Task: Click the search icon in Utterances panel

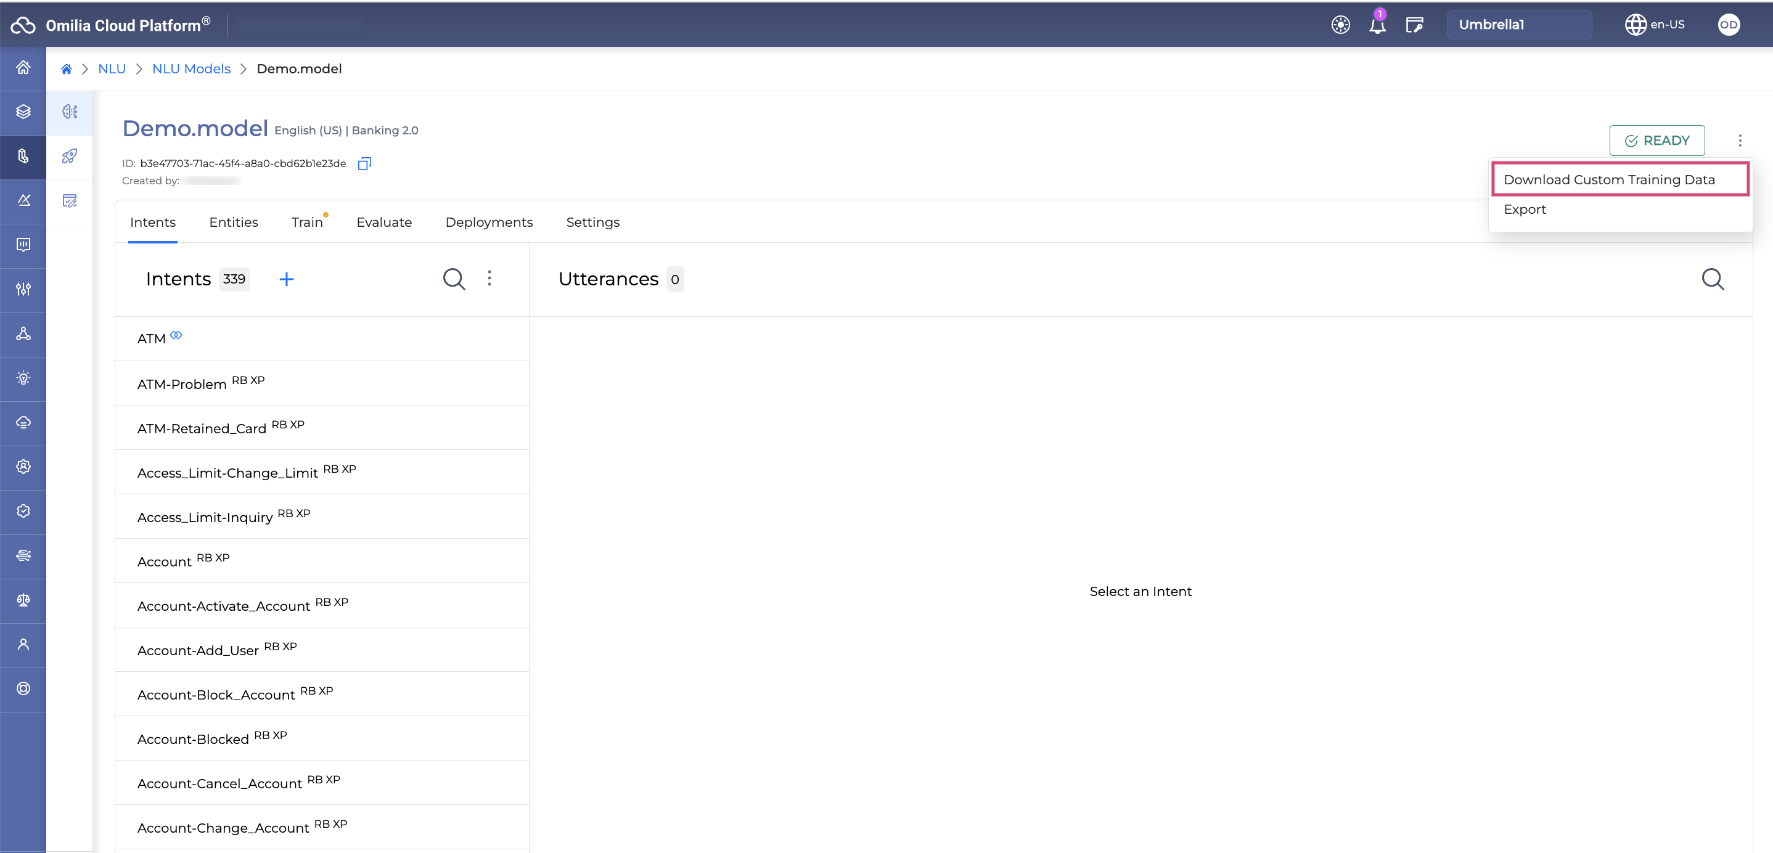Action: coord(1715,279)
